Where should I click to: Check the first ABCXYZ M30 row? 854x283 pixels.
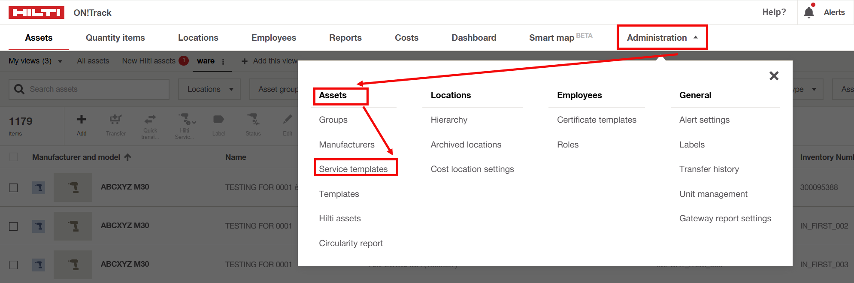click(x=13, y=188)
